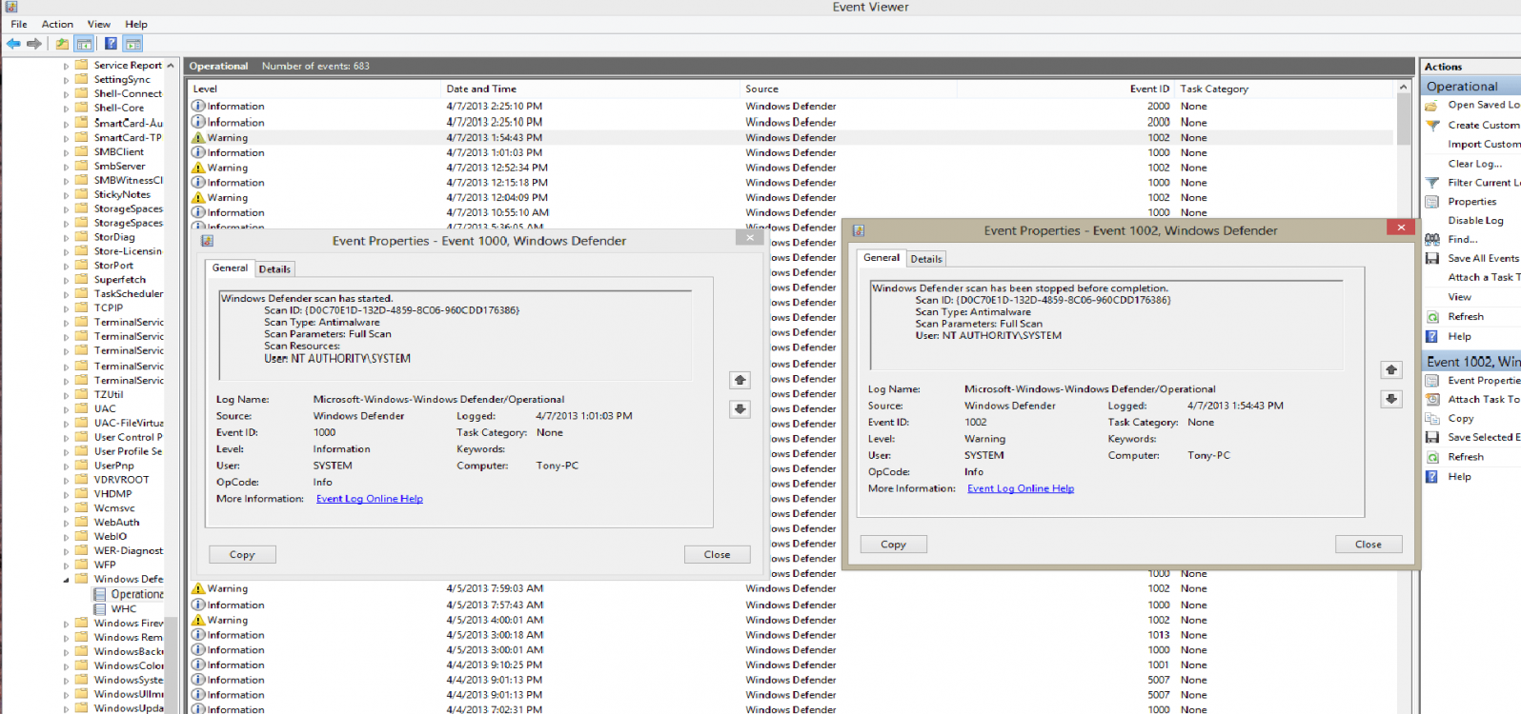Click the Help icon under Operational actions

[1431, 336]
